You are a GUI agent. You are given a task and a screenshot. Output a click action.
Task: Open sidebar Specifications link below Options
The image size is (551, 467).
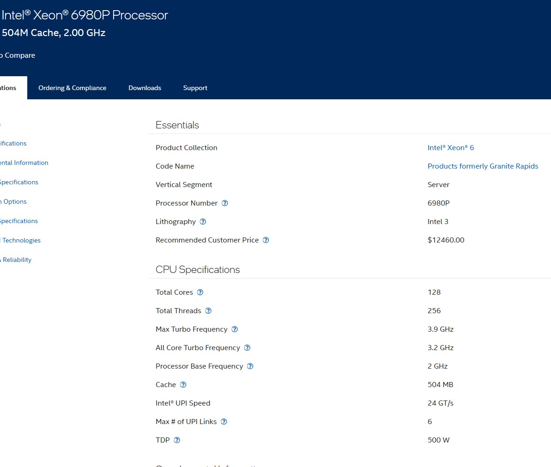pos(19,221)
